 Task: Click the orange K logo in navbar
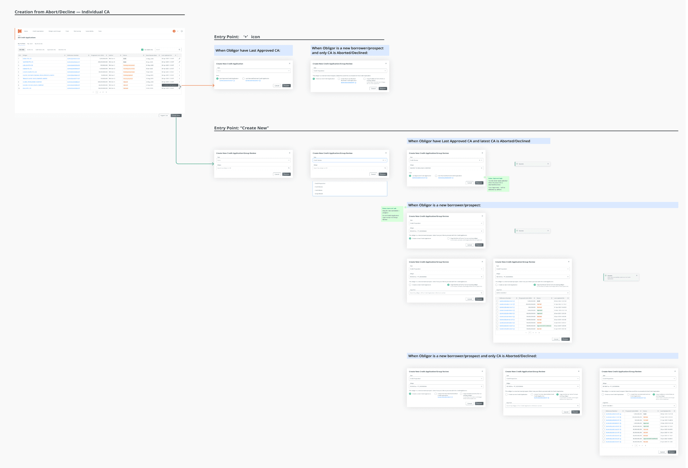[20, 31]
